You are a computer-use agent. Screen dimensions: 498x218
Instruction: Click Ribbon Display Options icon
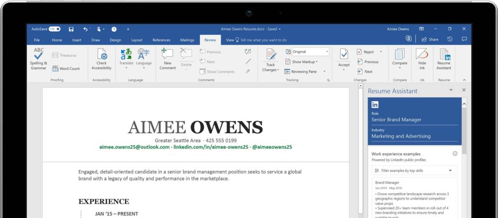[422, 29]
